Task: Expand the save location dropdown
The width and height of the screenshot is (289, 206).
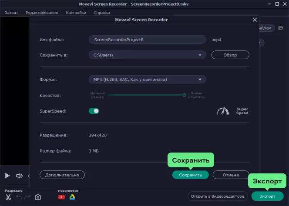Action: 200,55
